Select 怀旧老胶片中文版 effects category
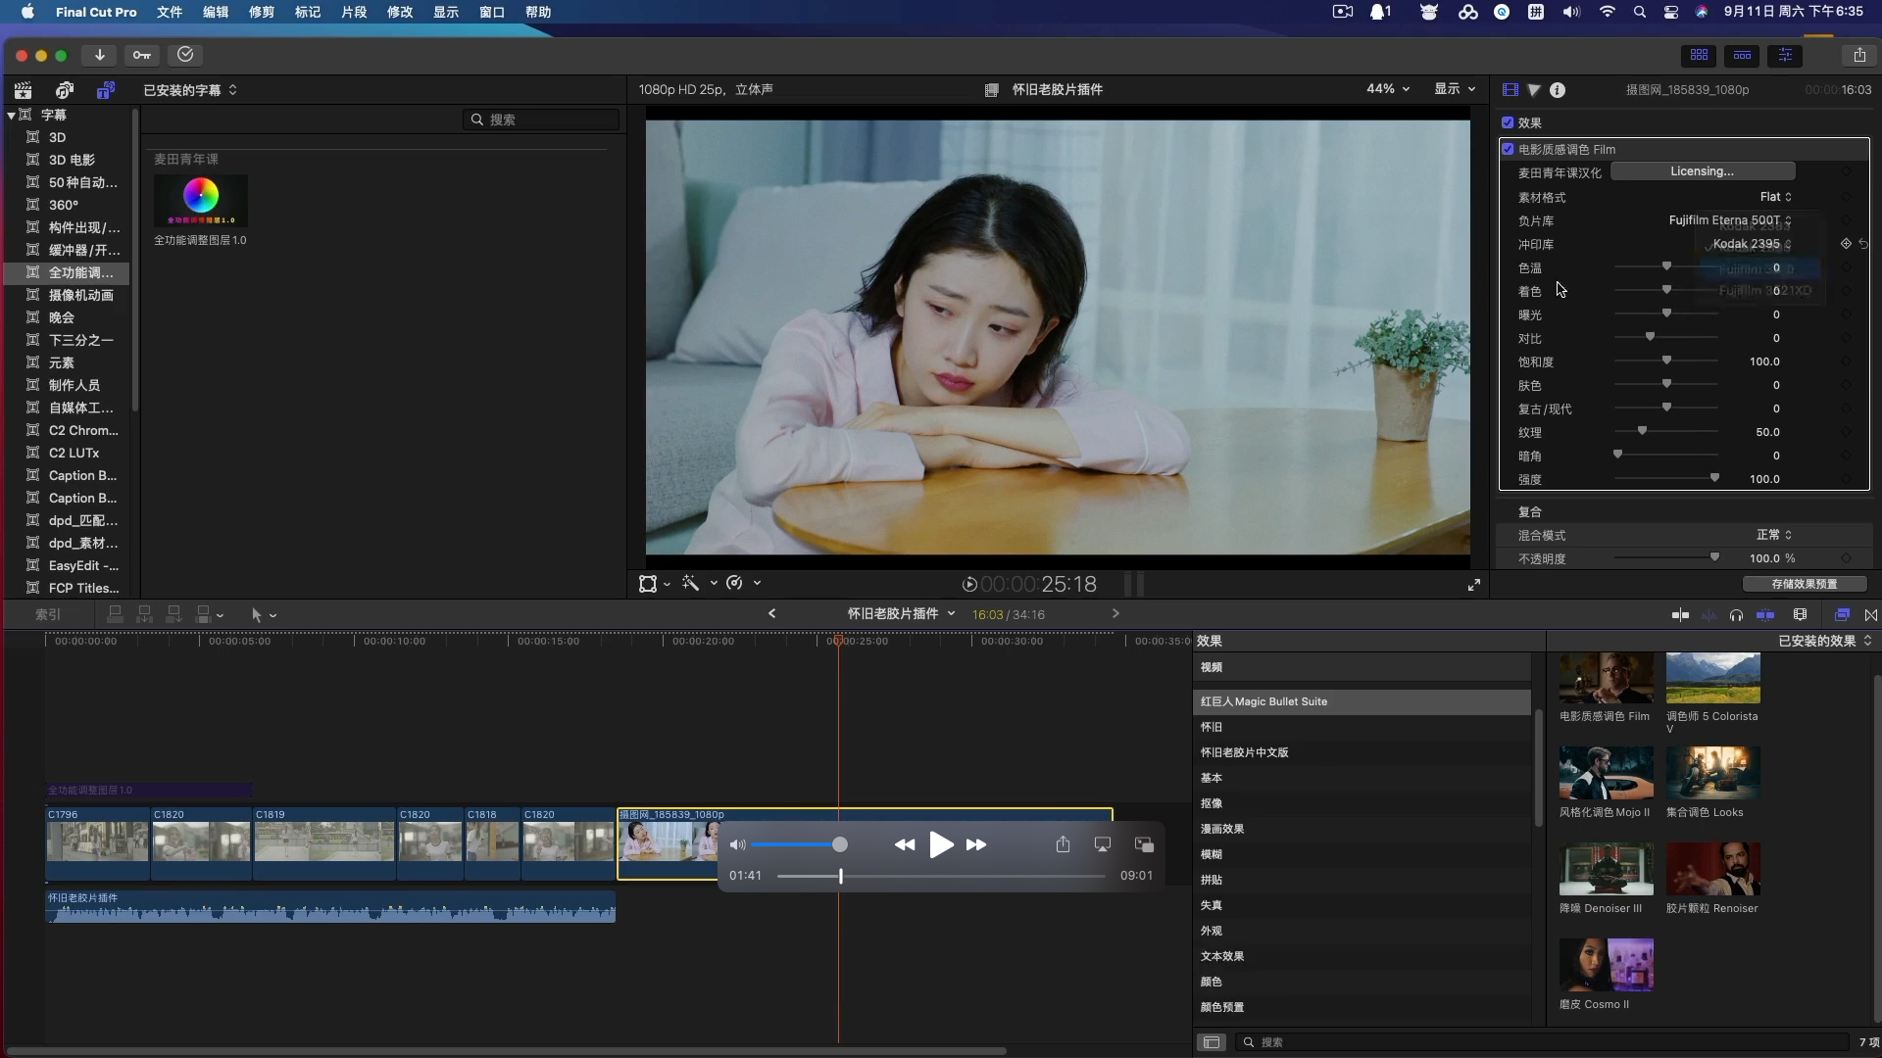 (x=1244, y=752)
